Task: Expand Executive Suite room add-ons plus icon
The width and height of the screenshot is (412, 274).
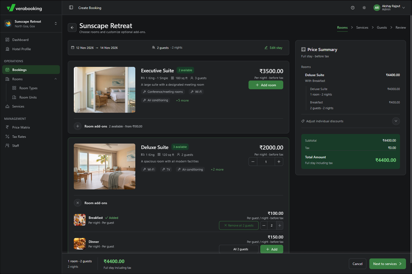Action: [x=78, y=126]
